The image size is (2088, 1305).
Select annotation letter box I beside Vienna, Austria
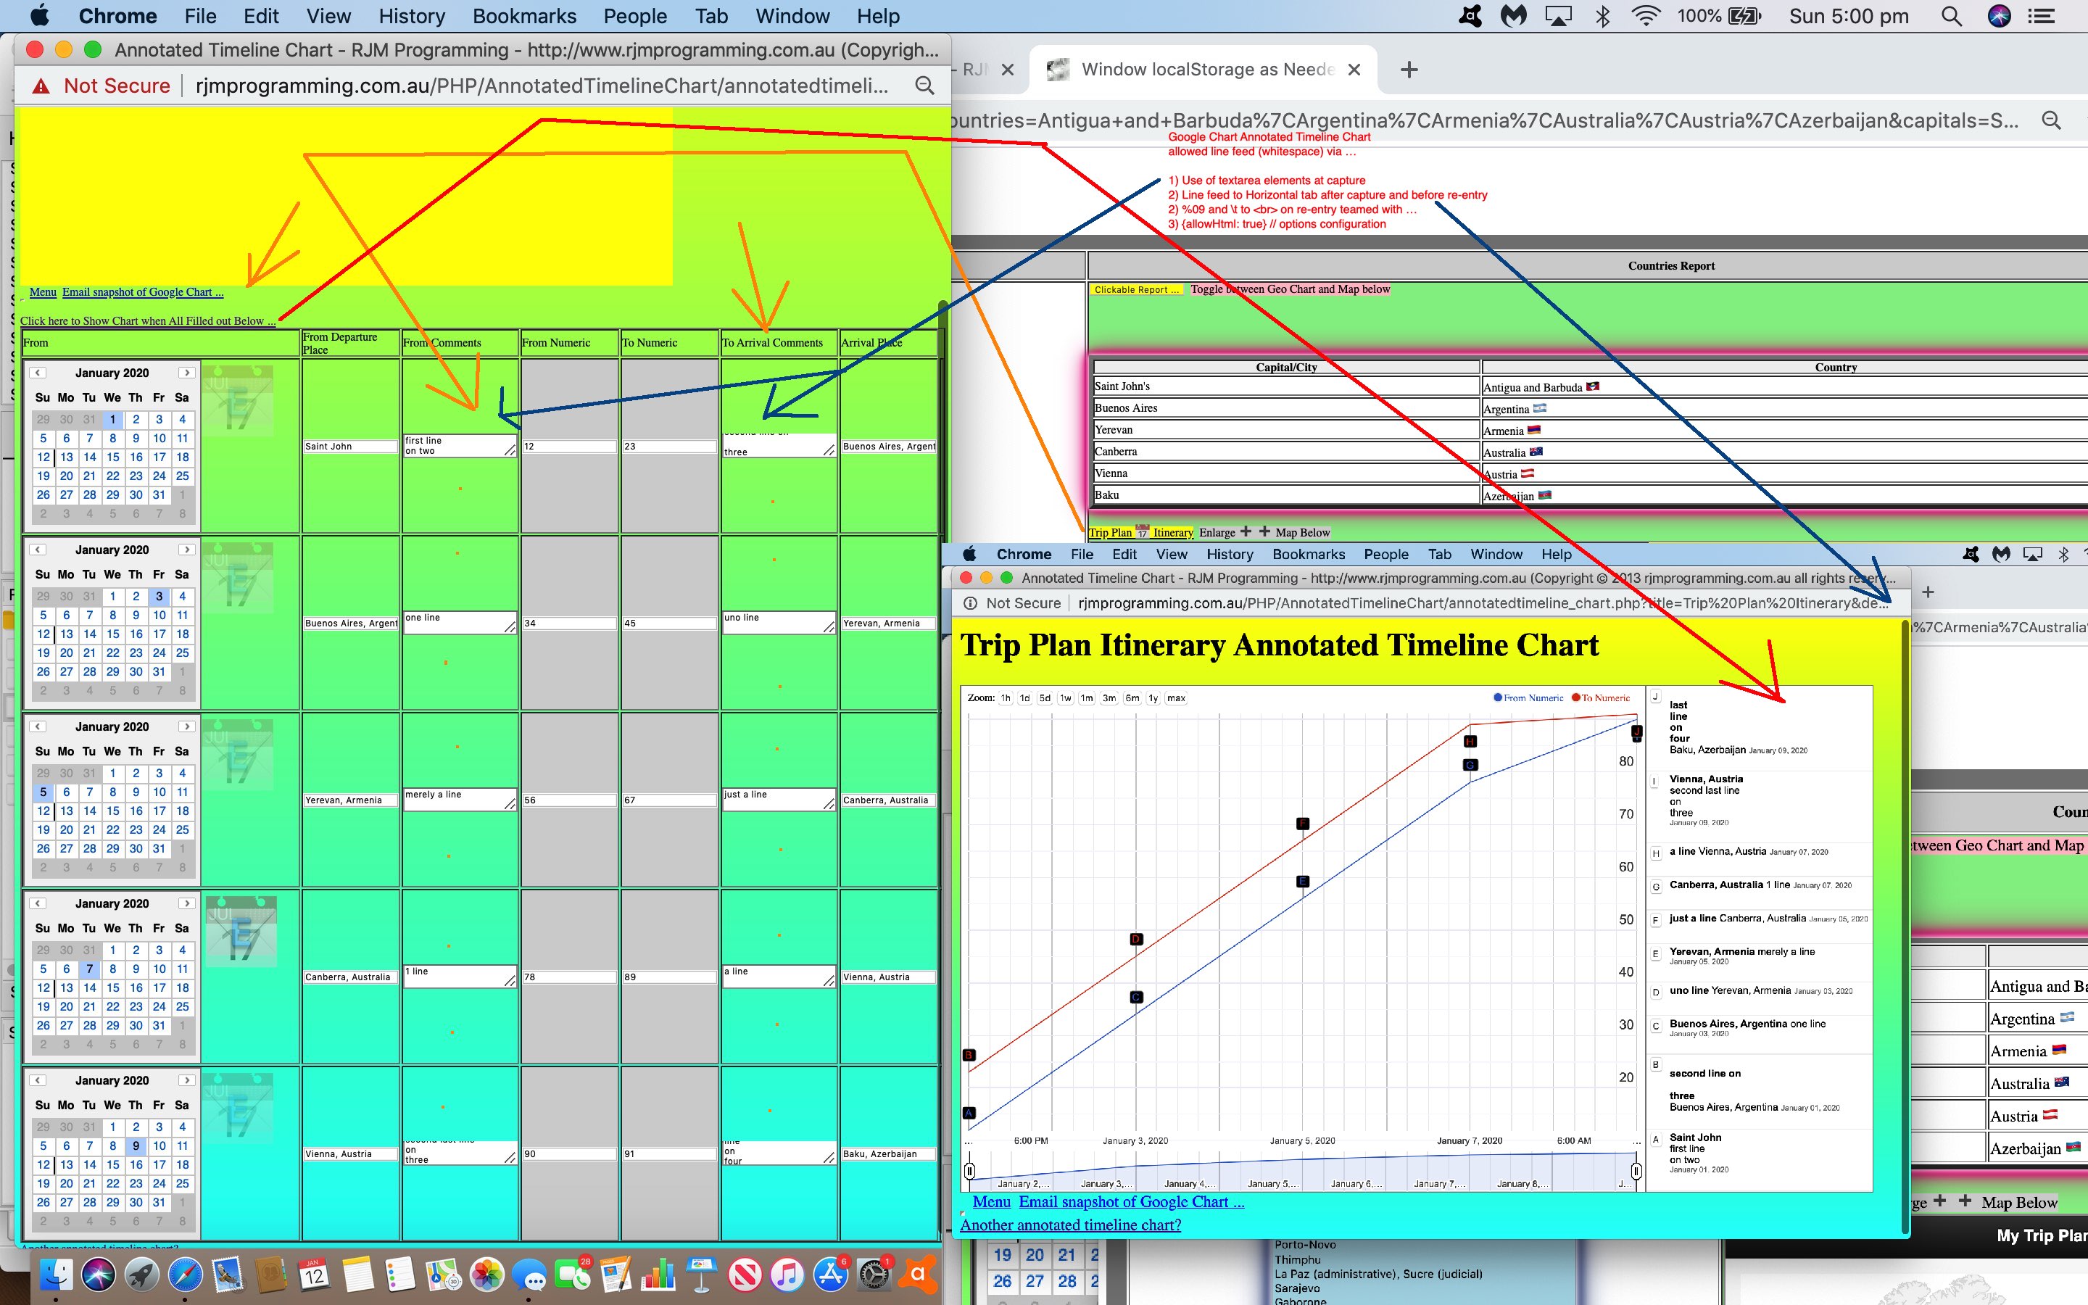pyautogui.click(x=1655, y=781)
